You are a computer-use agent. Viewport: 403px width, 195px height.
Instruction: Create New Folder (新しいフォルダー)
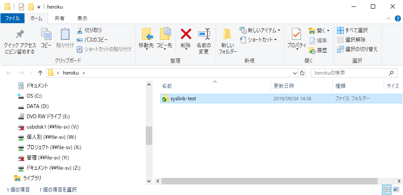click(228, 41)
